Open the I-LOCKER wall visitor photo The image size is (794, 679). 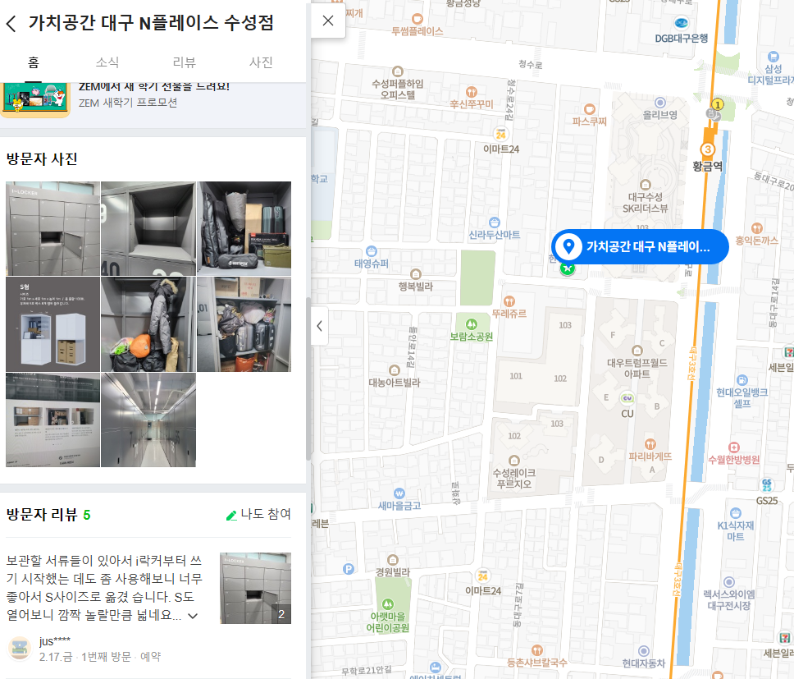pyautogui.click(x=52, y=228)
